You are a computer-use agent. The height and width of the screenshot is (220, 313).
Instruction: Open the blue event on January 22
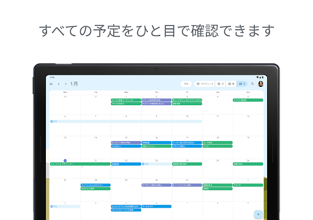click(126, 164)
